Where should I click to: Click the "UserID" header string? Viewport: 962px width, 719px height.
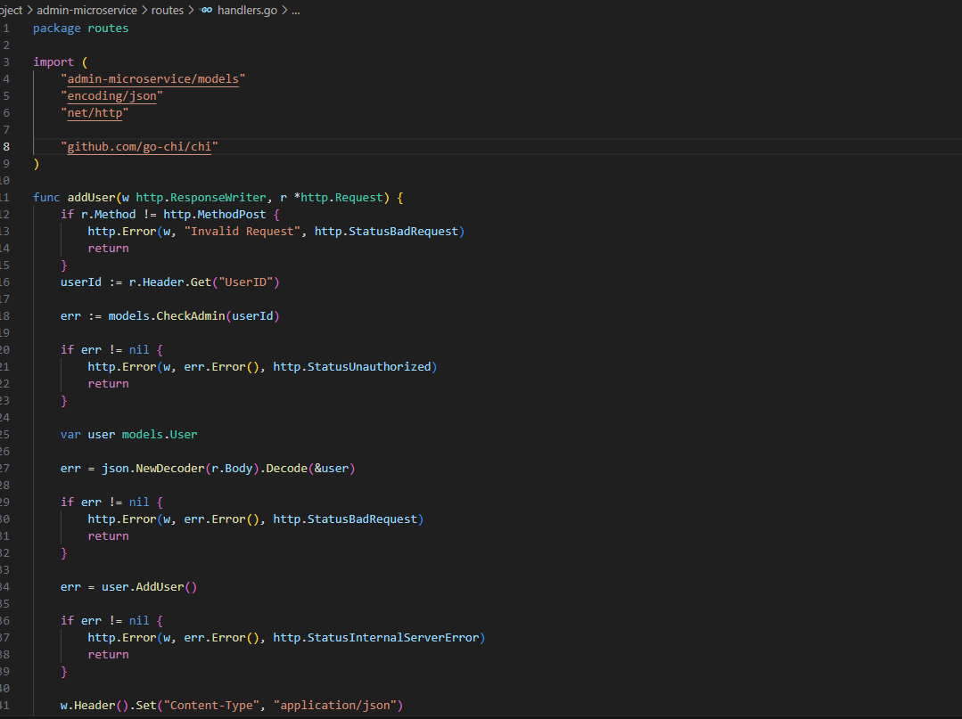246,282
